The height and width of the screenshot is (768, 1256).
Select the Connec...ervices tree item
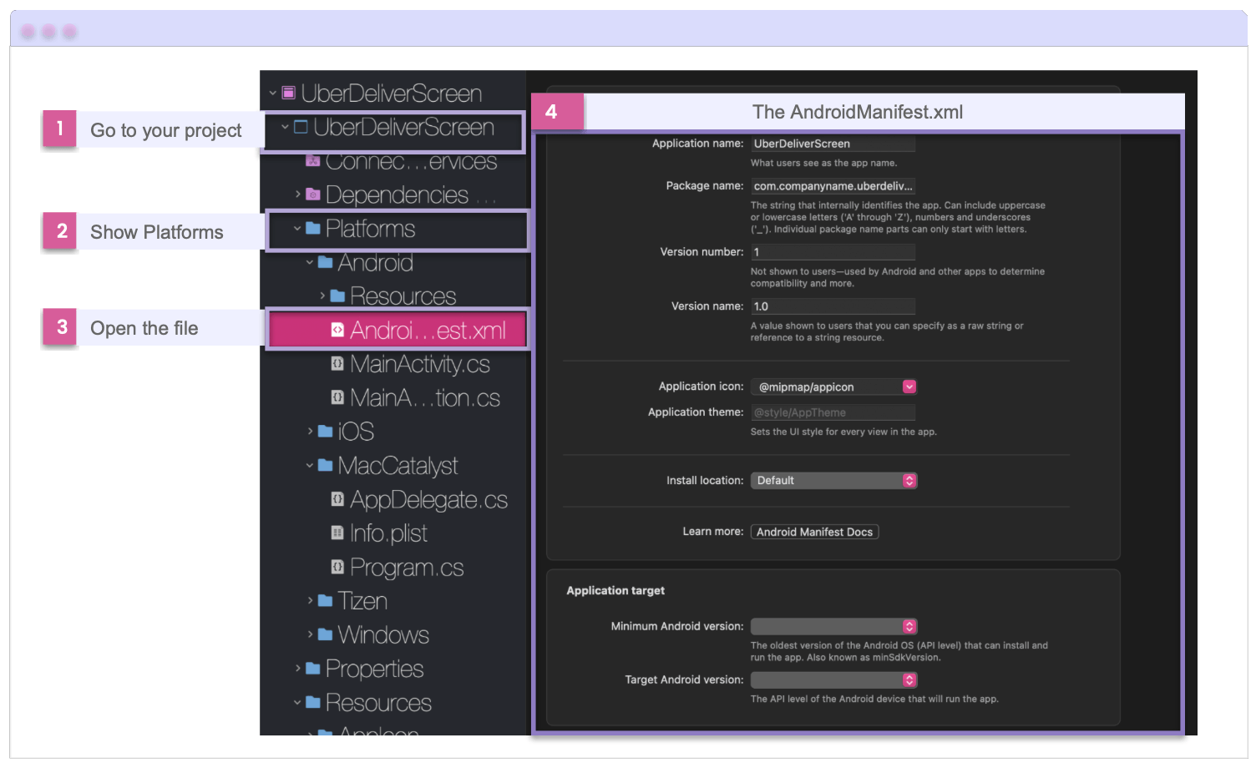point(411,161)
